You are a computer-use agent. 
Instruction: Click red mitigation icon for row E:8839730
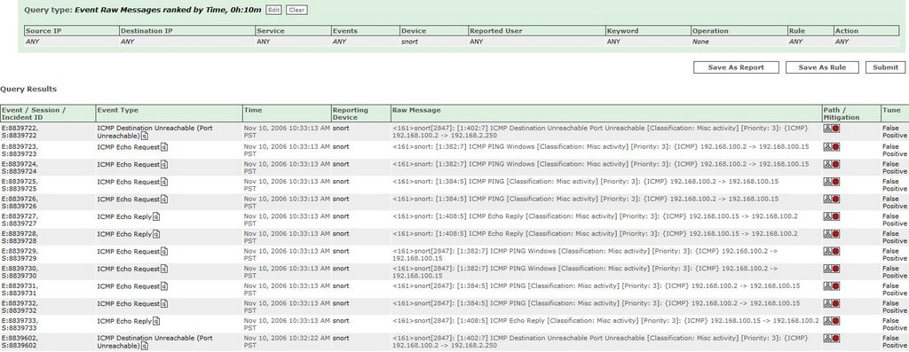836,269
